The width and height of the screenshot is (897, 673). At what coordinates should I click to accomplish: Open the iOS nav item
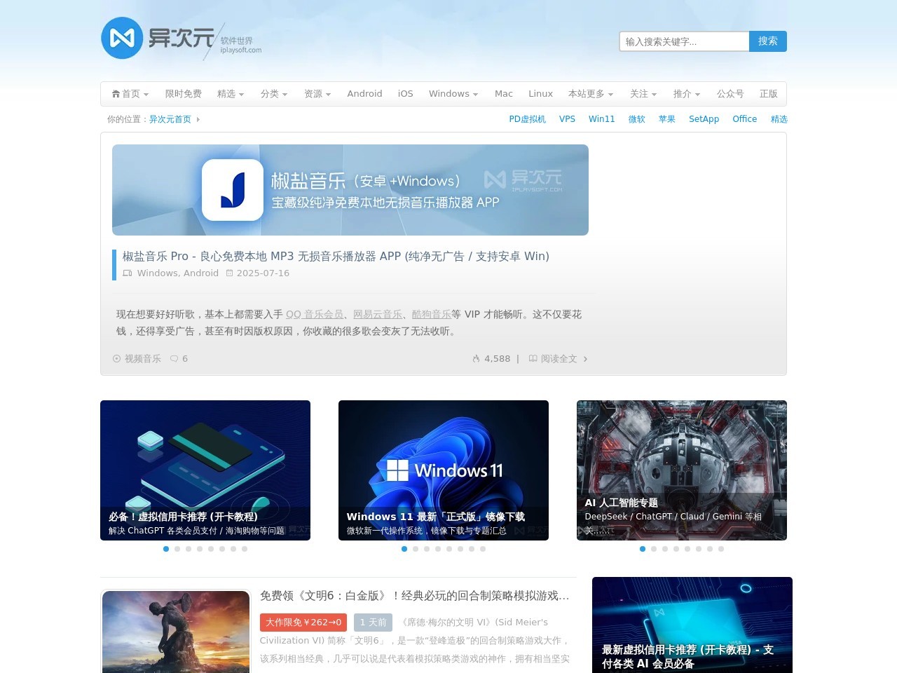406,94
